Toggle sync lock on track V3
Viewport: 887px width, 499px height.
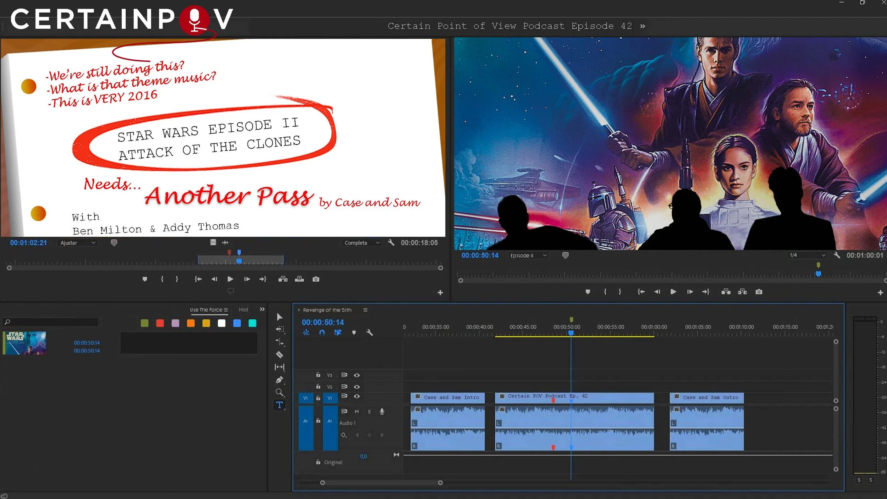pos(344,375)
